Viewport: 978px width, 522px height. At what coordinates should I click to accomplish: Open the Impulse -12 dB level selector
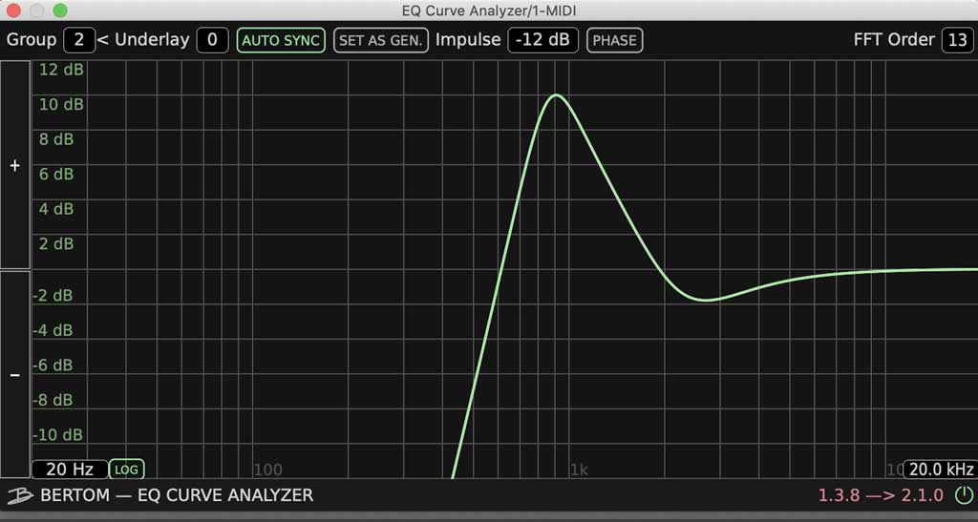pyautogui.click(x=542, y=41)
